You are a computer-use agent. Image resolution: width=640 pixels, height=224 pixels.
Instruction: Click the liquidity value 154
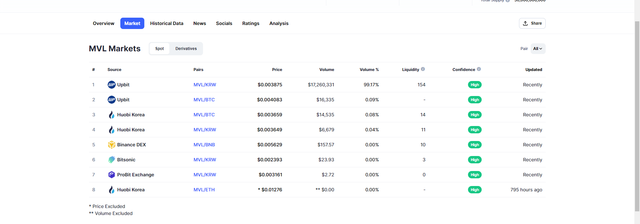(421, 85)
